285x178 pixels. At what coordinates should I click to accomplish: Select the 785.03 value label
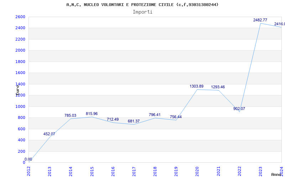pos(70,116)
